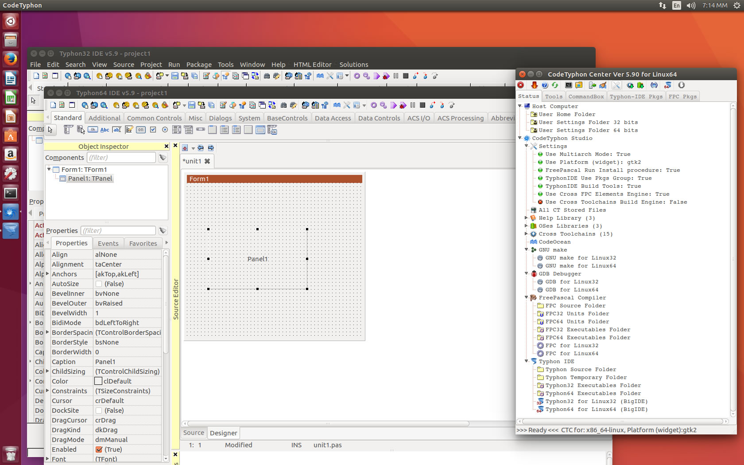Select the TRadioButton component icon in palette

pos(165,130)
